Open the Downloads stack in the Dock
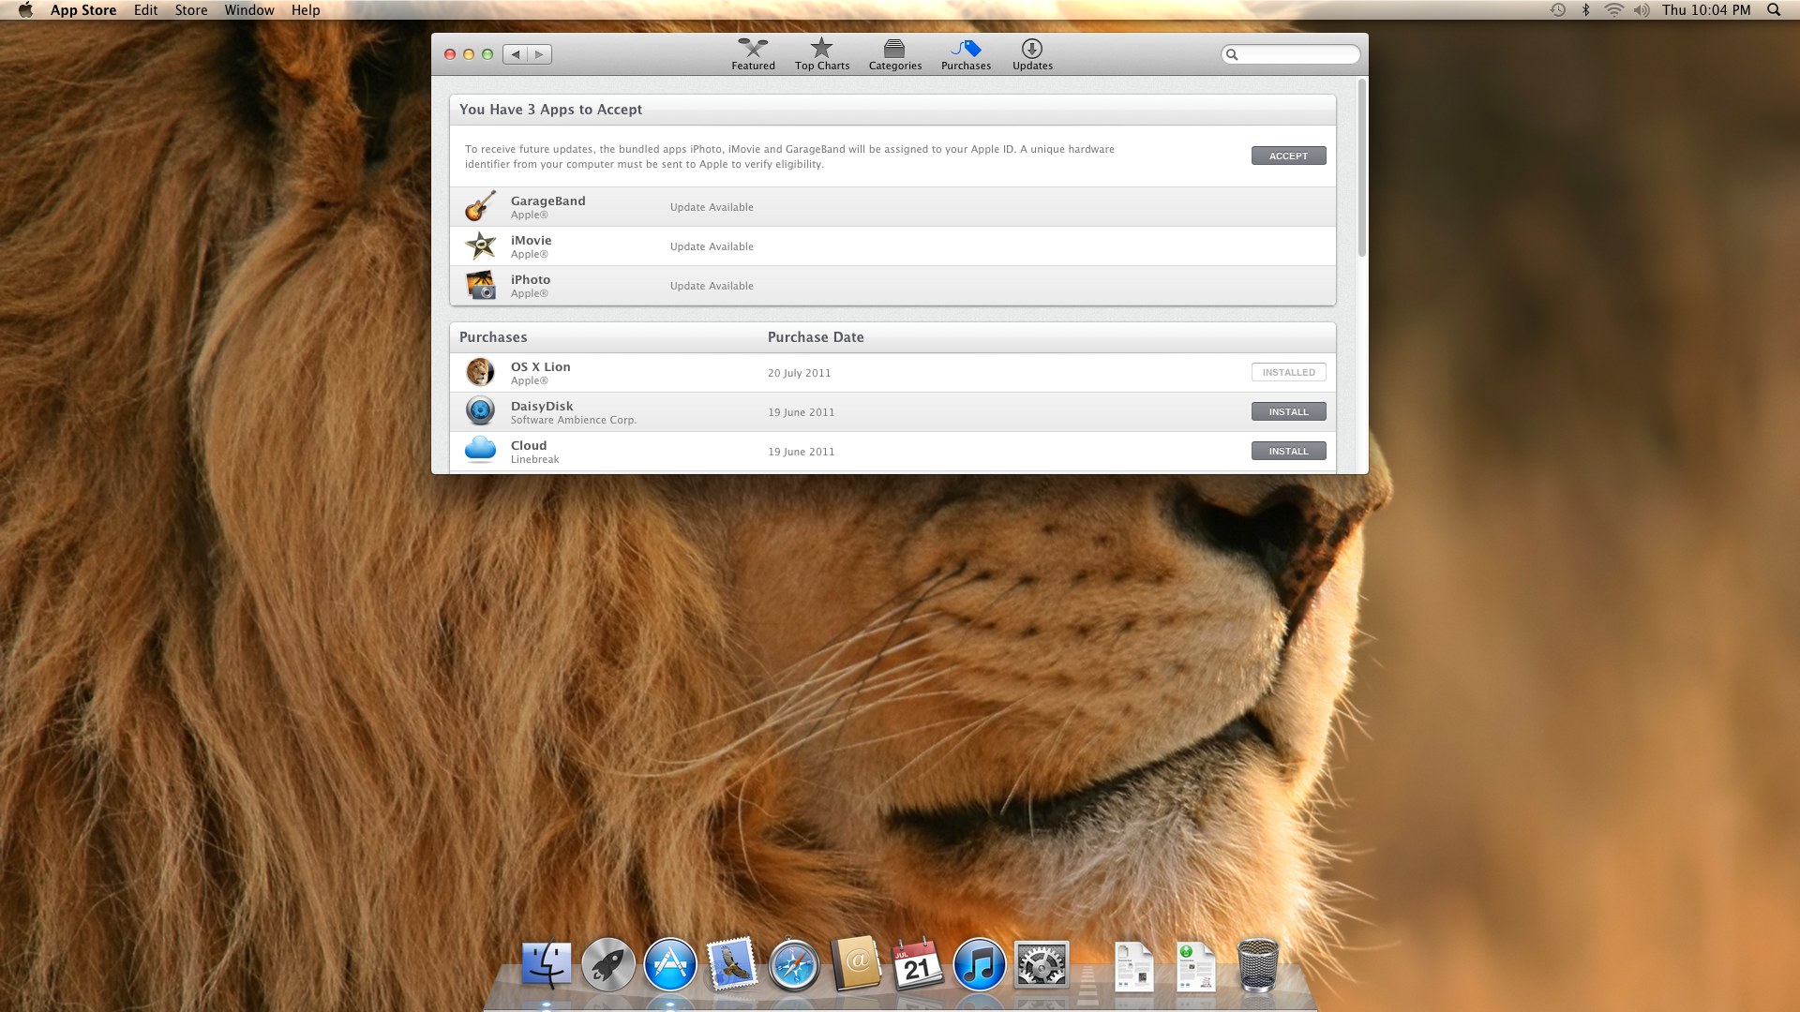The width and height of the screenshot is (1800, 1012). (1195, 967)
